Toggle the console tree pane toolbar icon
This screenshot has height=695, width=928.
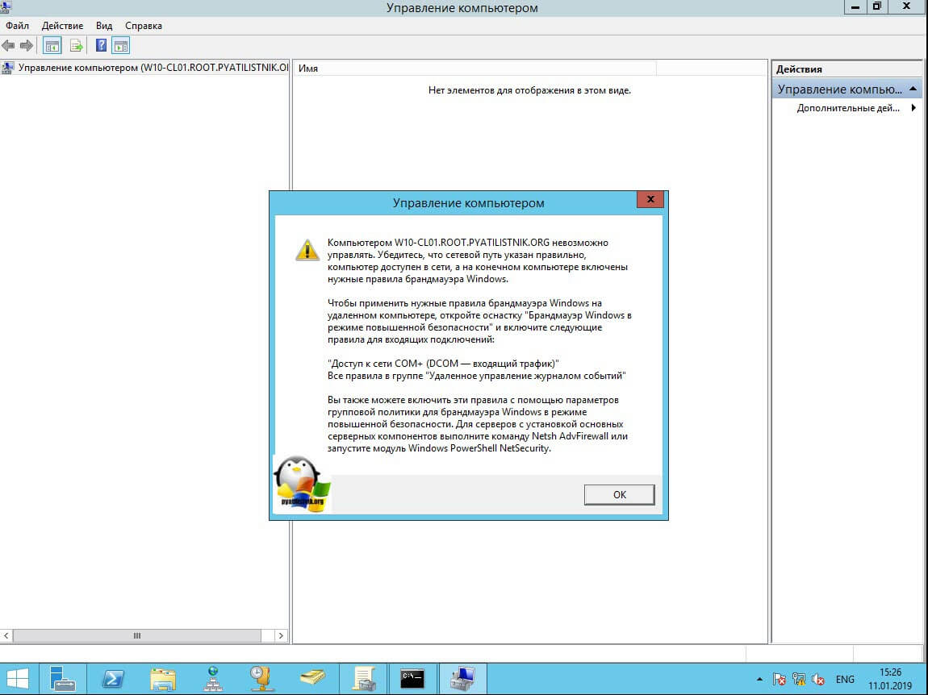52,45
